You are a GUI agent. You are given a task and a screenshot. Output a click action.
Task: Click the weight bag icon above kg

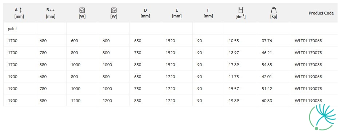[274, 10]
